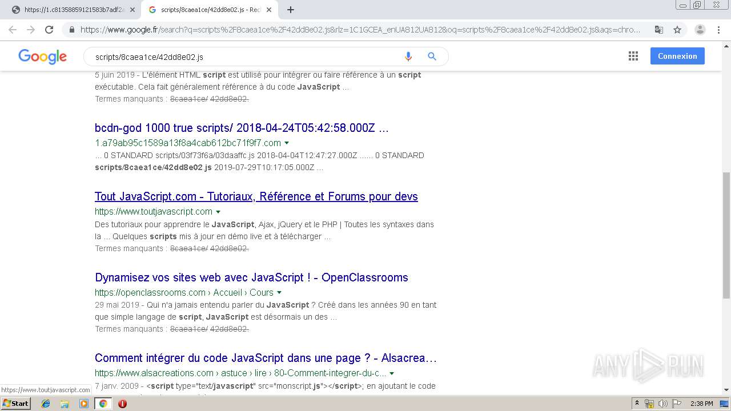The image size is (731, 411).
Task: Open the Chrome three-dot menu
Action: pos(719,30)
